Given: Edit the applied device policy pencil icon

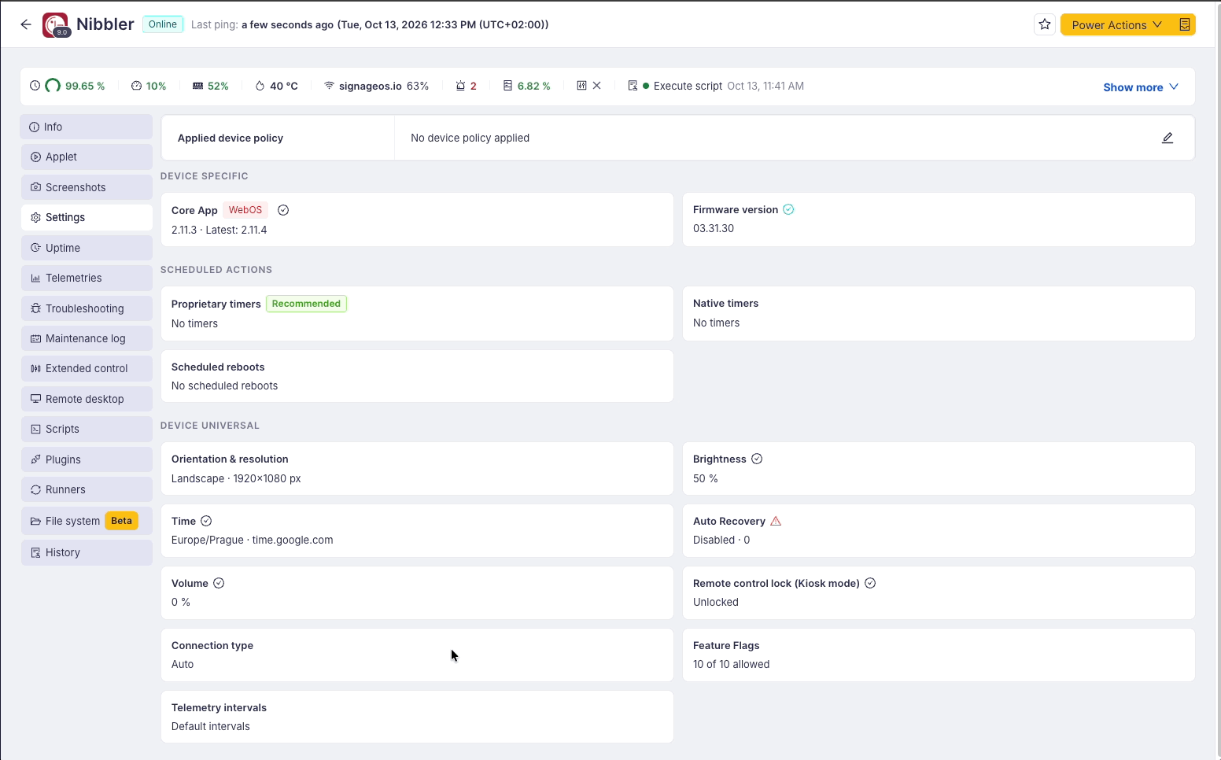Looking at the screenshot, I should (x=1168, y=138).
